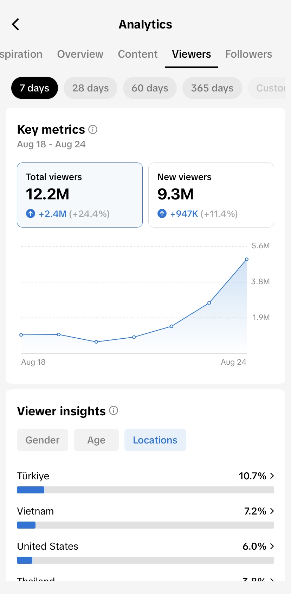Select the 28 days range
The image size is (291, 594).
click(x=90, y=88)
